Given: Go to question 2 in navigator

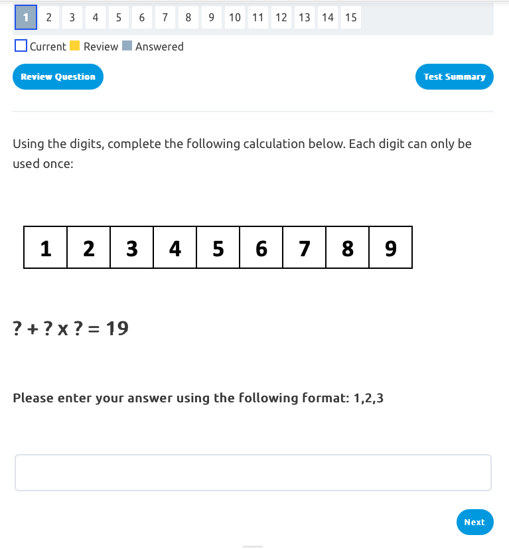Looking at the screenshot, I should [48, 18].
